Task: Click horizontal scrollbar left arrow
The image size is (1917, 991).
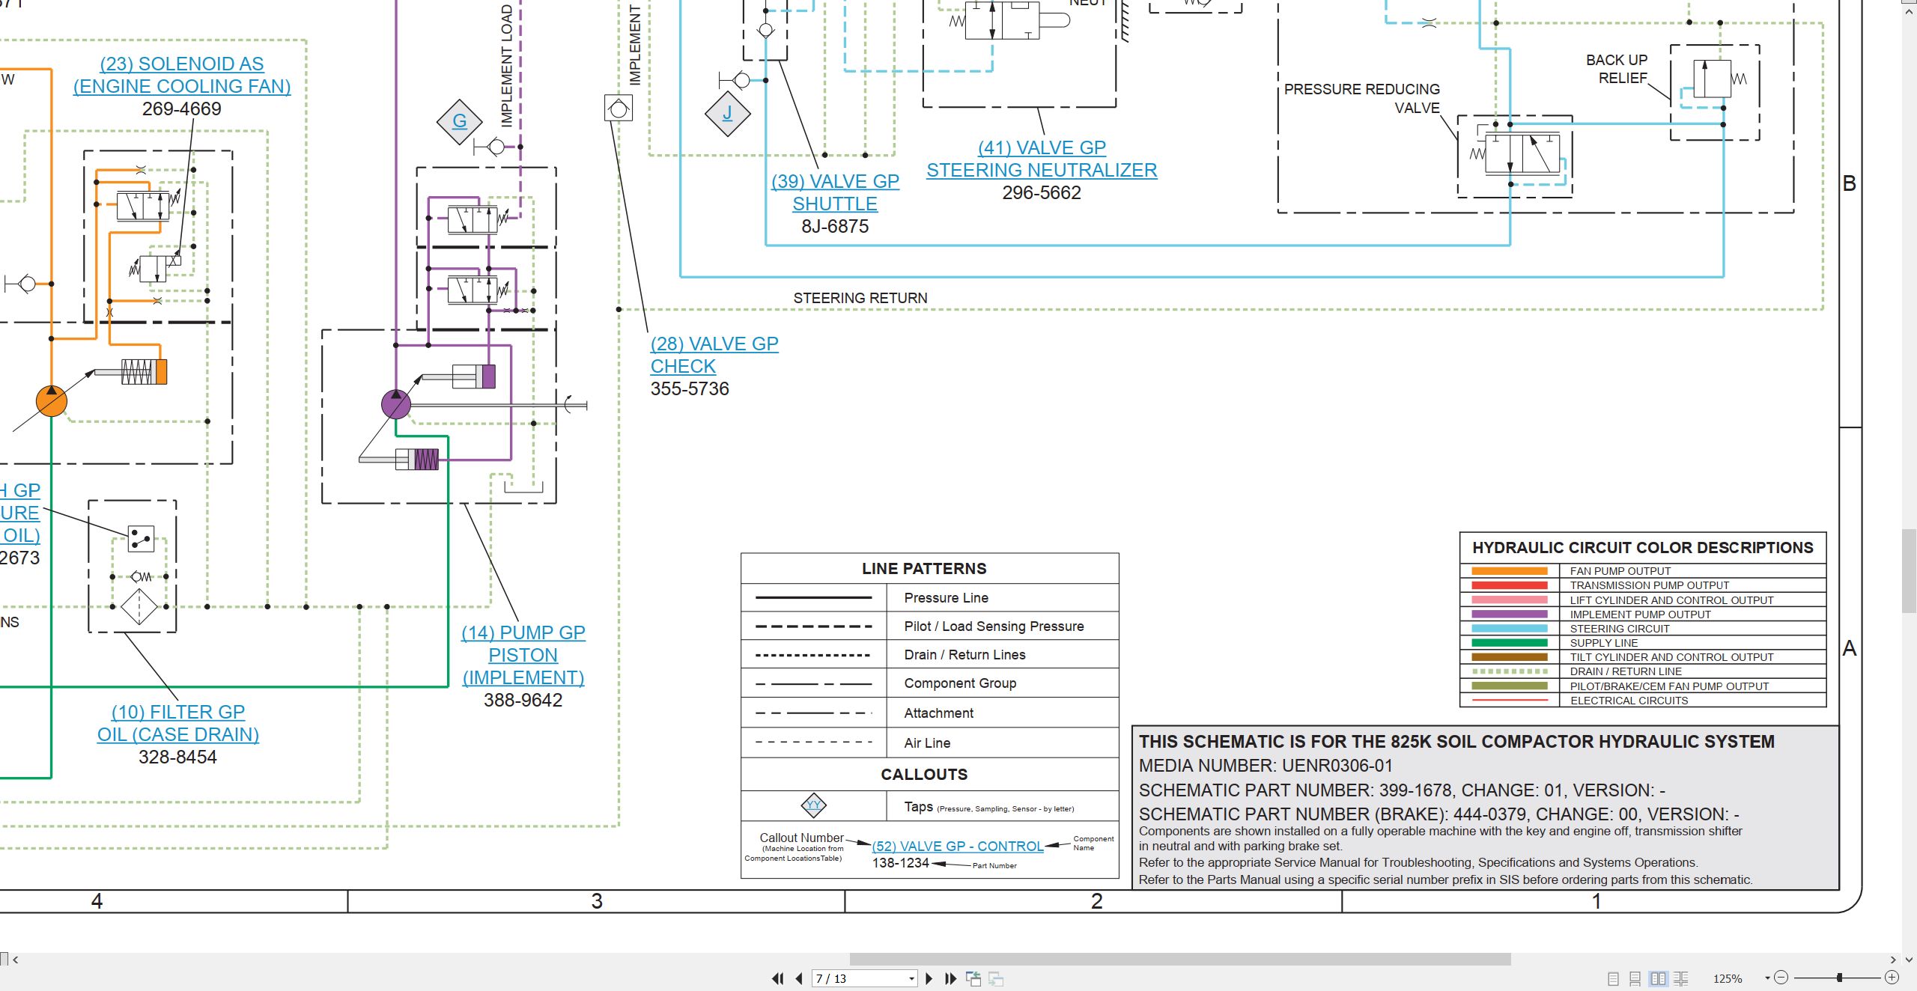Action: click(x=15, y=959)
